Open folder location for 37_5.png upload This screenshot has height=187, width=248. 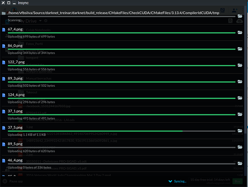click(x=240, y=131)
